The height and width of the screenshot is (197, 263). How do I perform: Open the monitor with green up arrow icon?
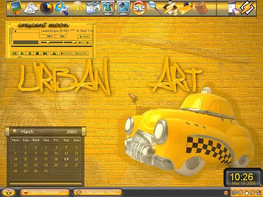pyautogui.click(x=108, y=8)
